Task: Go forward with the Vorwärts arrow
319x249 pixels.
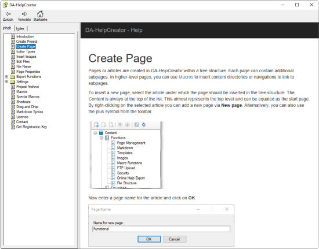Action: pyautogui.click(x=24, y=16)
